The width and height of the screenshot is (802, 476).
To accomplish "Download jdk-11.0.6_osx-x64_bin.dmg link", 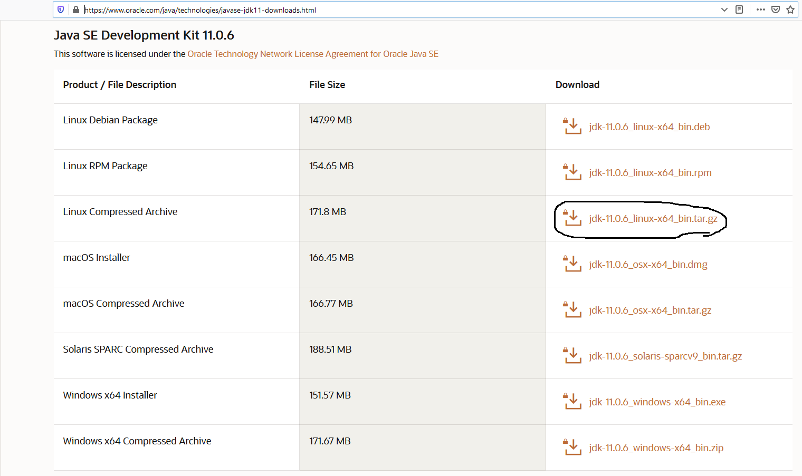I will tap(648, 264).
